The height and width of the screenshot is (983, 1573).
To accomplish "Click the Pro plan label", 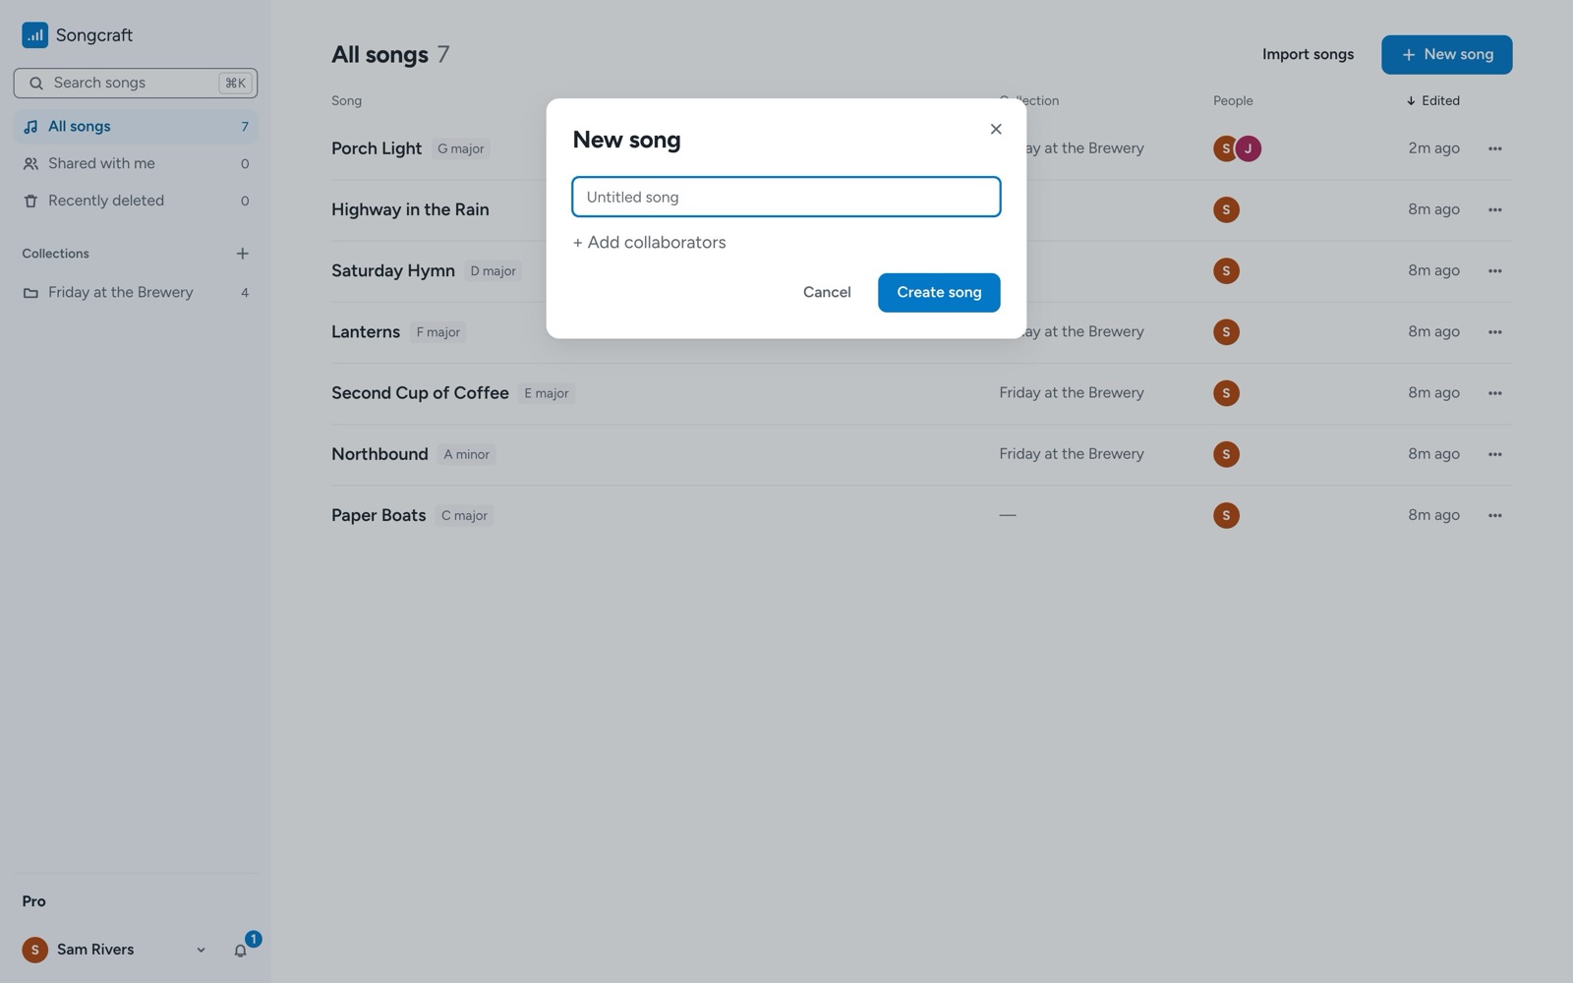I will (33, 901).
